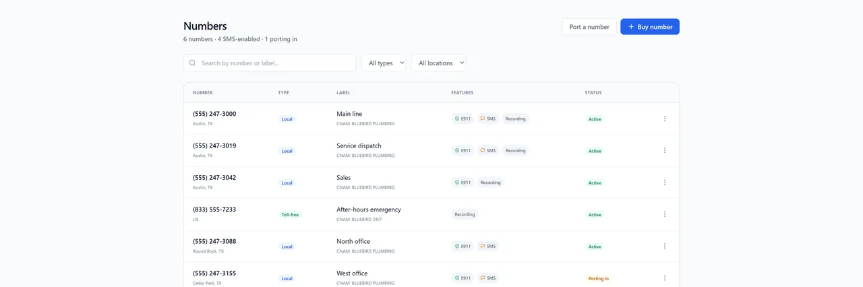863x287 pixels.
Task: Click the E911 badge on North office row
Action: coord(463,247)
